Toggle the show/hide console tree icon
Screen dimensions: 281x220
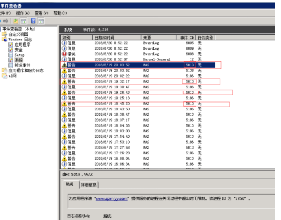pos(24,21)
